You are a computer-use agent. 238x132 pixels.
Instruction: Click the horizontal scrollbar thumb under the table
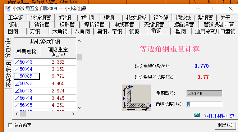click(23, 114)
